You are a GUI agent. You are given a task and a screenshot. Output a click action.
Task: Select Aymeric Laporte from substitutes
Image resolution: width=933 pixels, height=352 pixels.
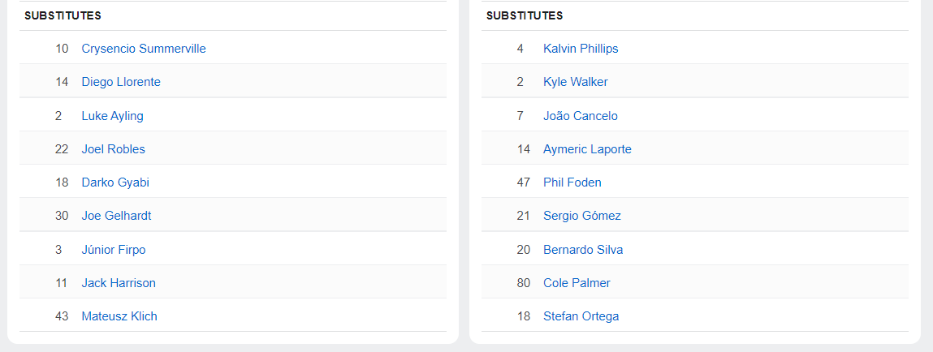coord(587,149)
